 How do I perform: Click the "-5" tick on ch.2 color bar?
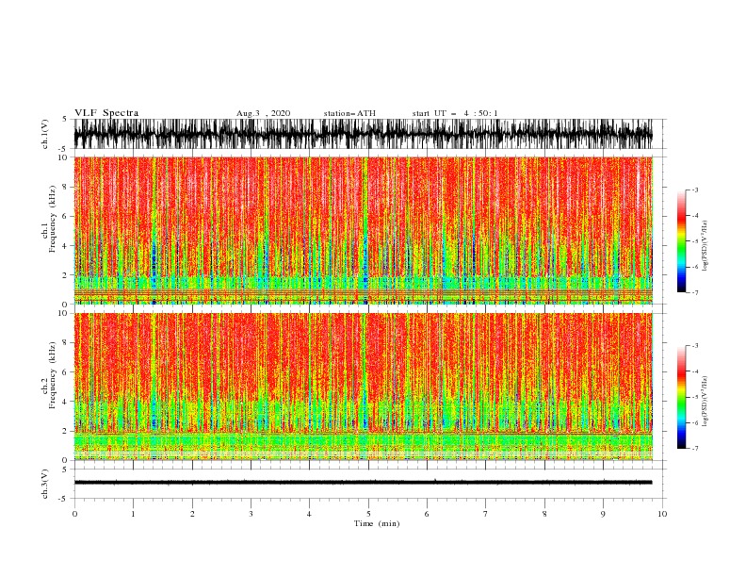coord(694,397)
